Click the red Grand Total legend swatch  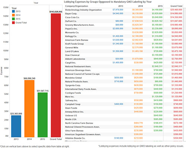coord(13,23)
